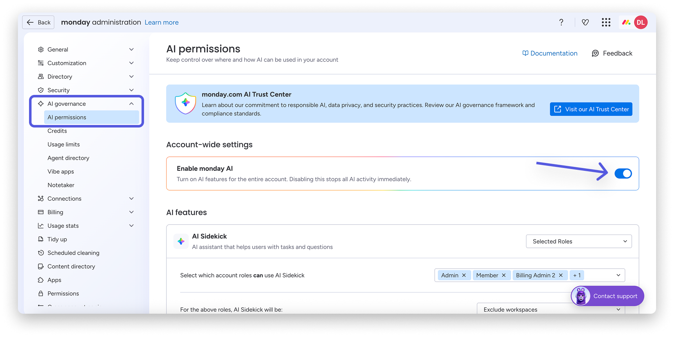674x337 pixels.
Task: Expand the General section chevron
Action: [x=132, y=49]
